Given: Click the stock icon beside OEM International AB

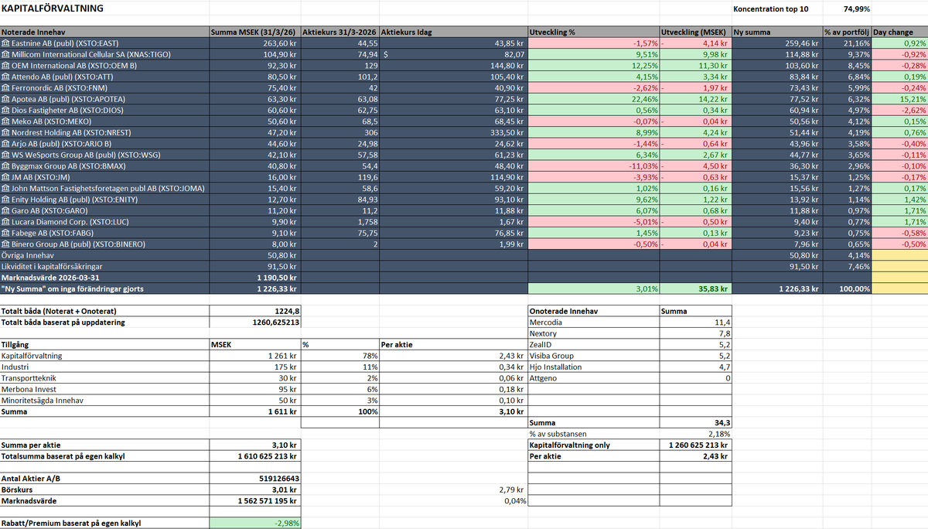Looking at the screenshot, I should point(5,66).
